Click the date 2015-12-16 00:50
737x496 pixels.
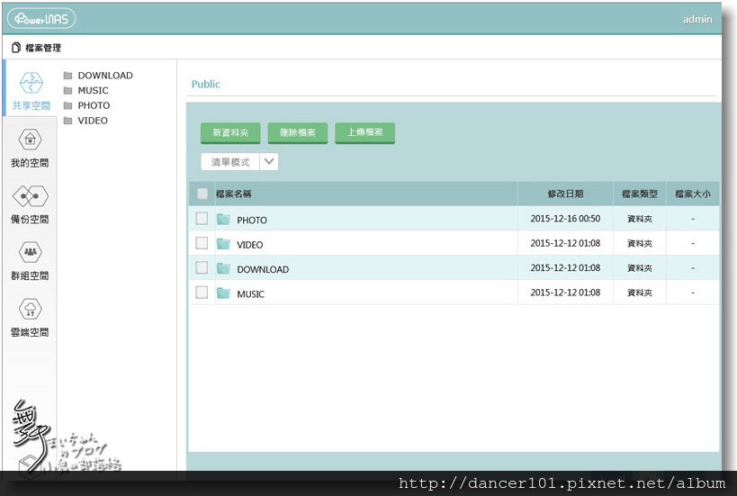tap(565, 219)
